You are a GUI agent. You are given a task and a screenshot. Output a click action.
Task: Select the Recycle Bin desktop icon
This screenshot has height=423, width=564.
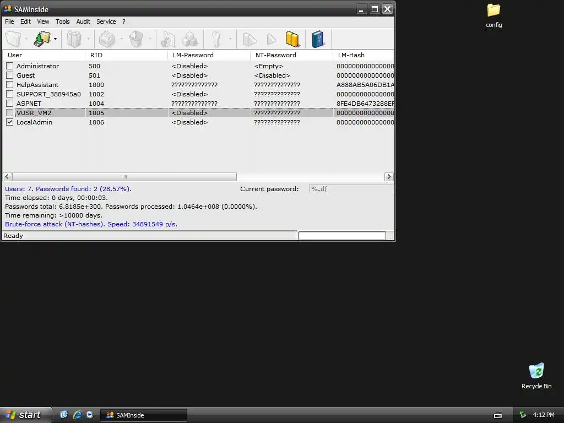[x=536, y=376]
